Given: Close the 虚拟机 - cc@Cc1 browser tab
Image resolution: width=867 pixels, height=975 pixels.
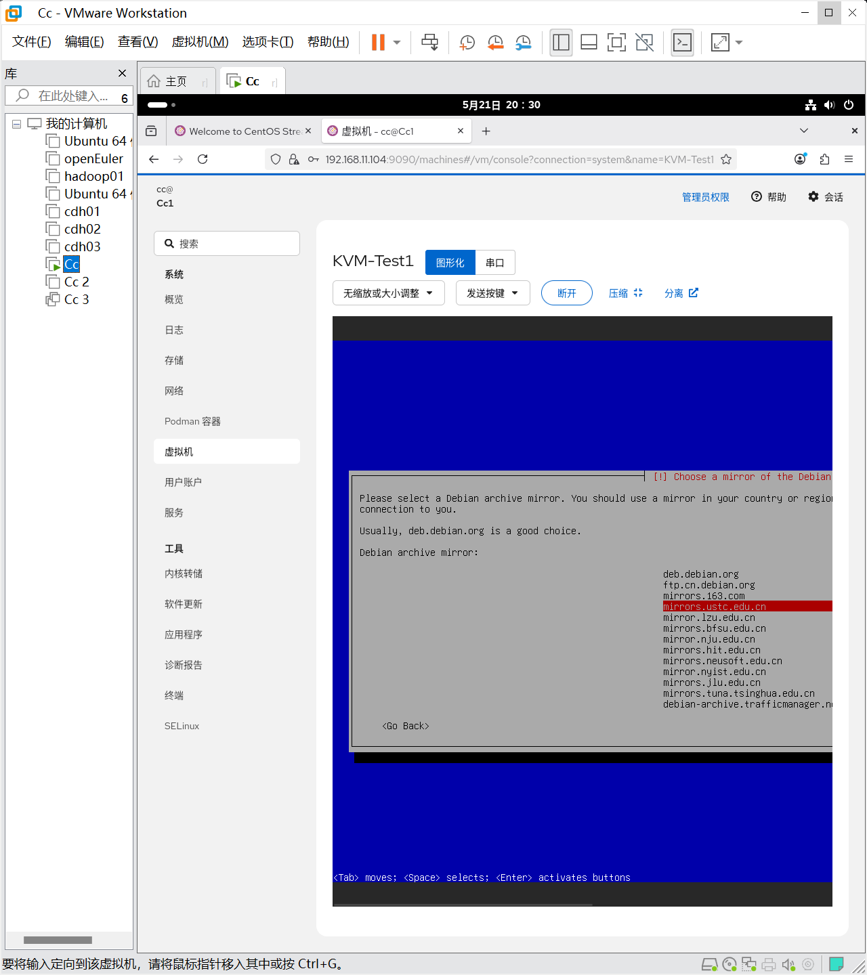Looking at the screenshot, I should 461,131.
